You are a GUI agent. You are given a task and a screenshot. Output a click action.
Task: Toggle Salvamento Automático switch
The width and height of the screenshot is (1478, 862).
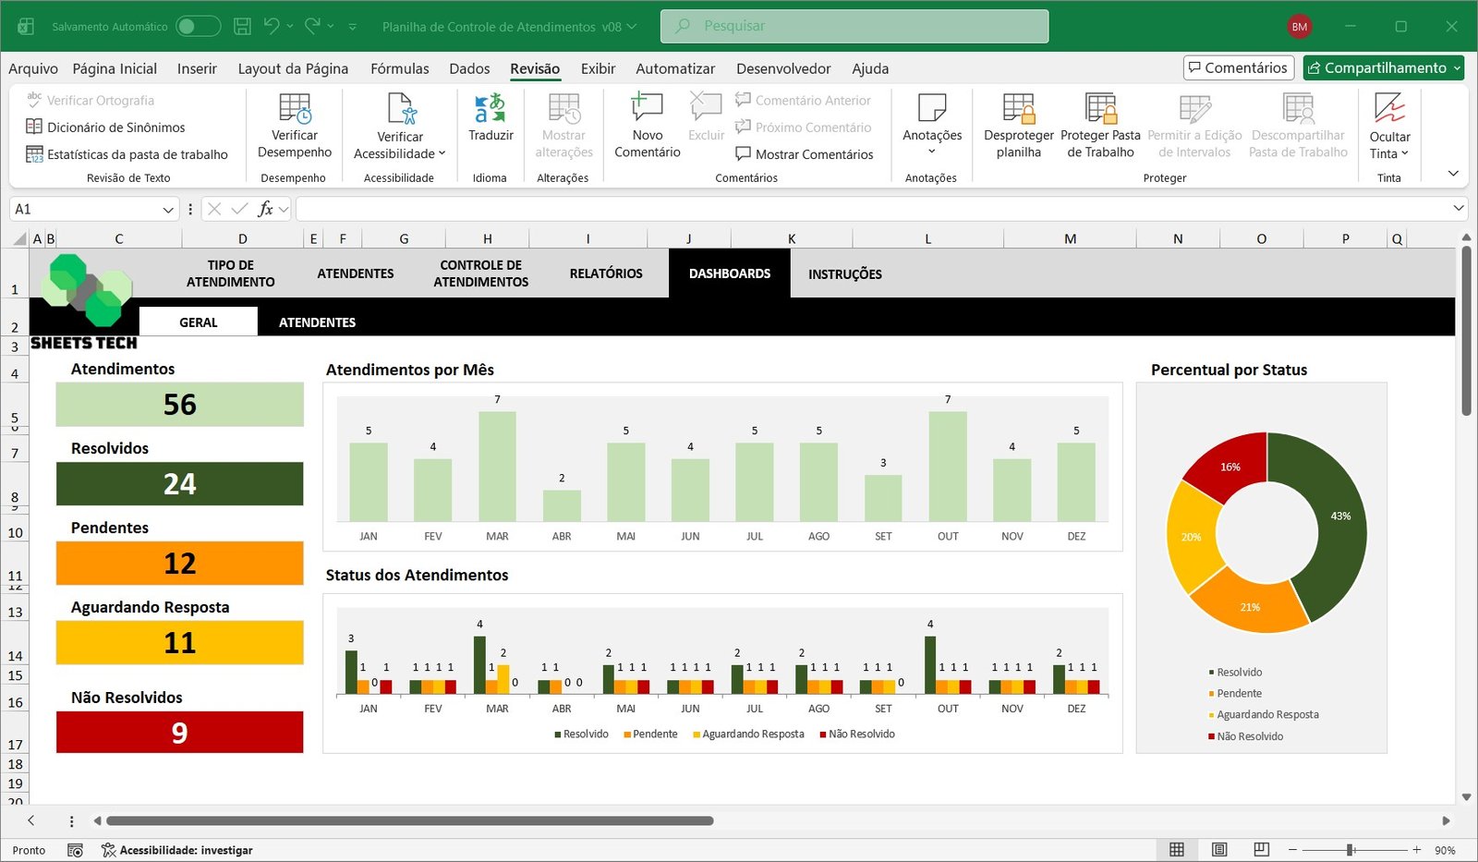pyautogui.click(x=198, y=27)
